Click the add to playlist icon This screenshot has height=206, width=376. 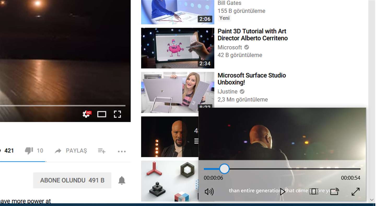click(102, 151)
